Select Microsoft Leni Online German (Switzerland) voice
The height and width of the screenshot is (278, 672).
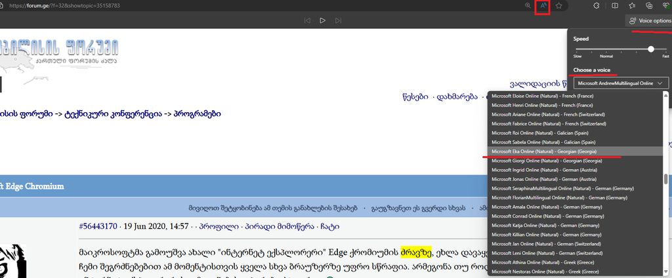576,253
